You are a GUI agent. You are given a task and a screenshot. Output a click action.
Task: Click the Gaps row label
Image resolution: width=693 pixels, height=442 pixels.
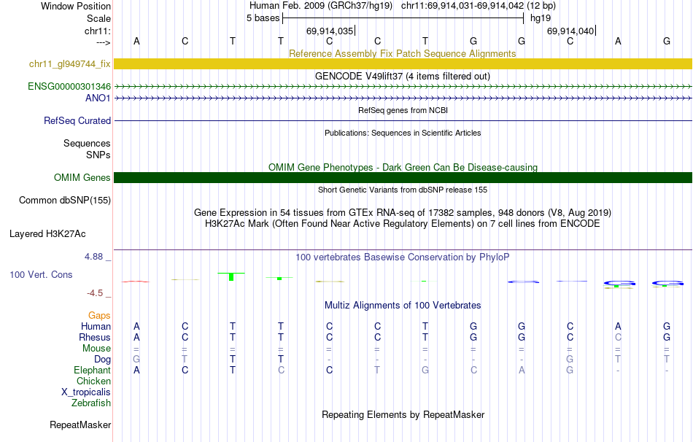pos(99,316)
